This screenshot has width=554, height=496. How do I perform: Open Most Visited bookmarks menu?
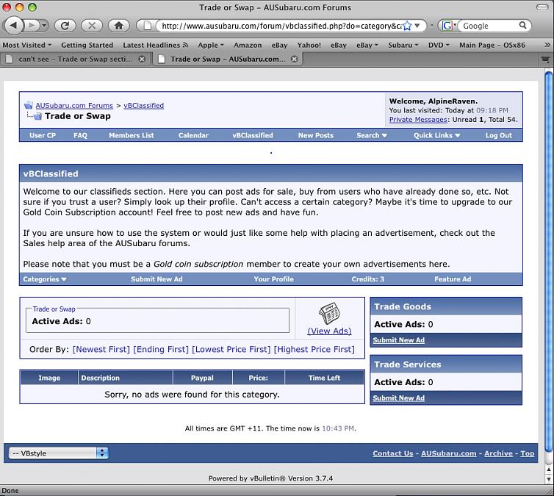click(x=27, y=46)
